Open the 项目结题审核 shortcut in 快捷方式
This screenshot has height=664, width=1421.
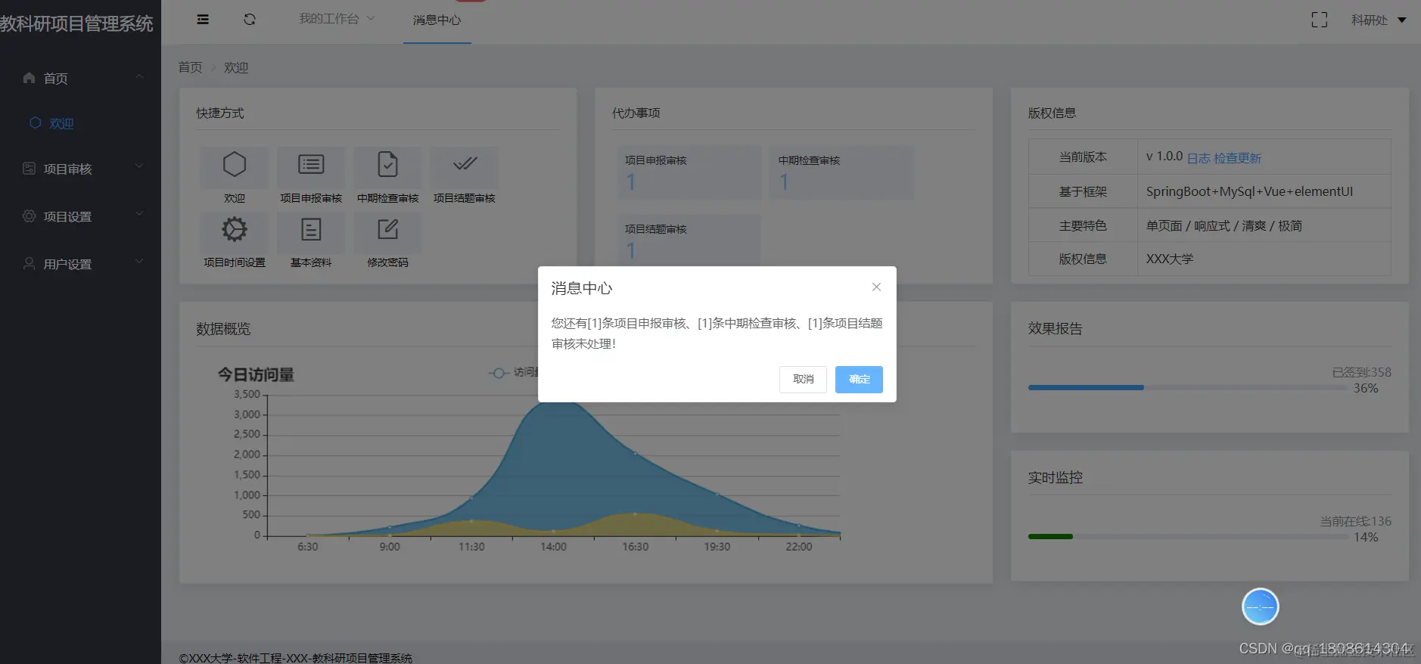coord(465,175)
